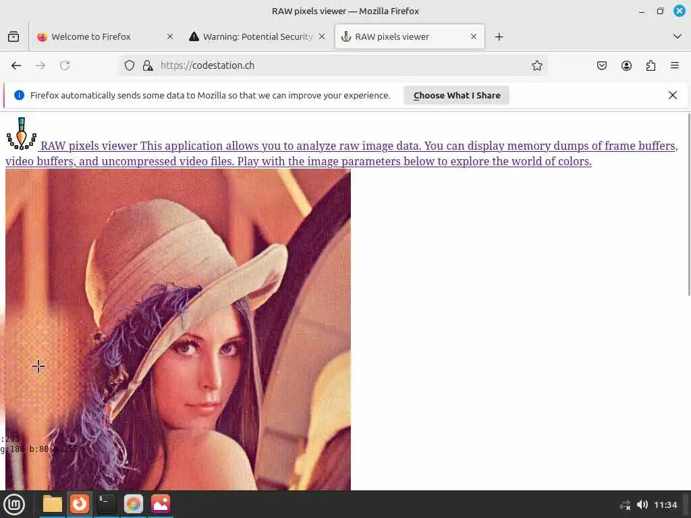Close the RAW pixels viewer tab
The height and width of the screenshot is (518, 691).
(474, 36)
